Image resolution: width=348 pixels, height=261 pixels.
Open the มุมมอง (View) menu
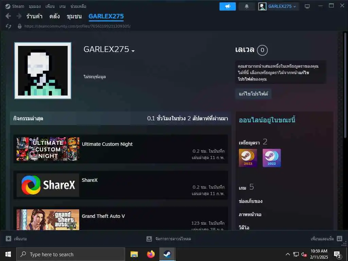click(35, 6)
